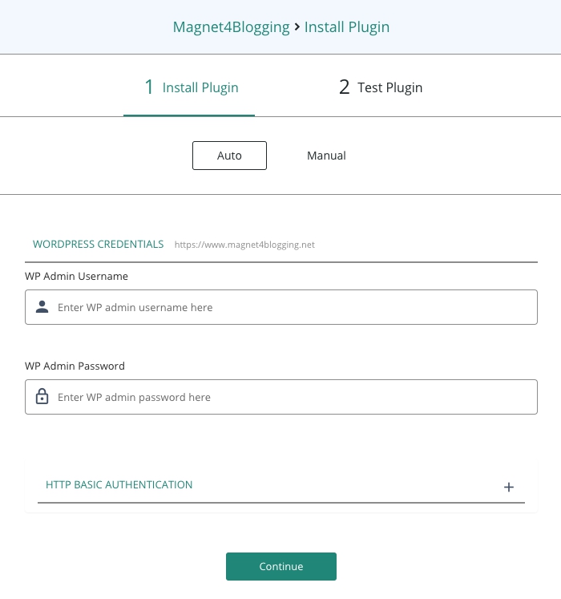Switch to Manual install mode
The width and height of the screenshot is (561, 599).
[x=326, y=156]
